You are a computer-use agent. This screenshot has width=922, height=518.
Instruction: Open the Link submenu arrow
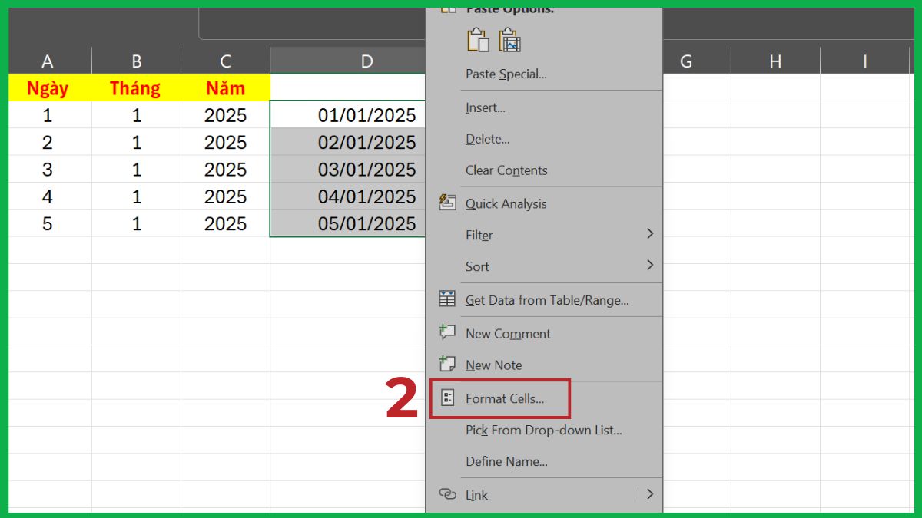coord(649,494)
